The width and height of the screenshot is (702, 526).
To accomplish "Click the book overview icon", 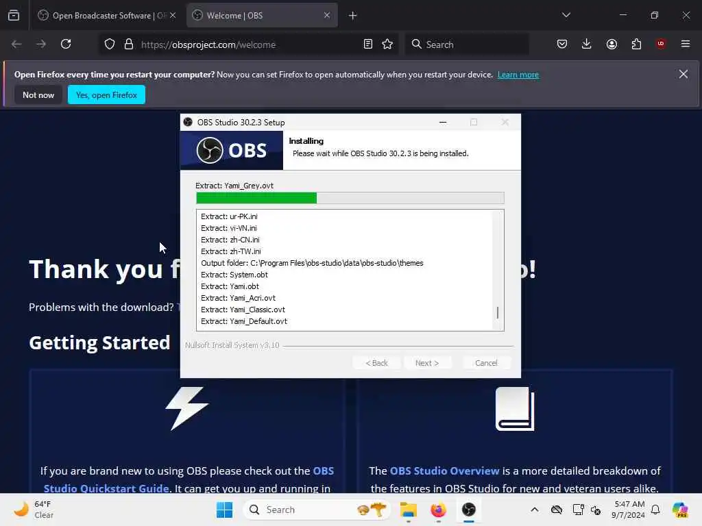I will pyautogui.click(x=515, y=409).
